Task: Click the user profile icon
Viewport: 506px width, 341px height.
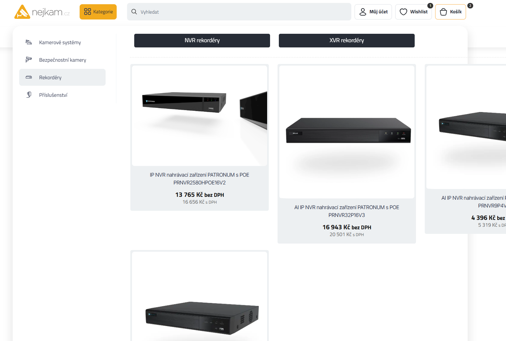Action: [x=363, y=12]
